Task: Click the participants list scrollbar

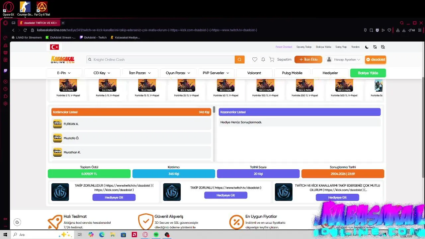Action: [x=214, y=110]
